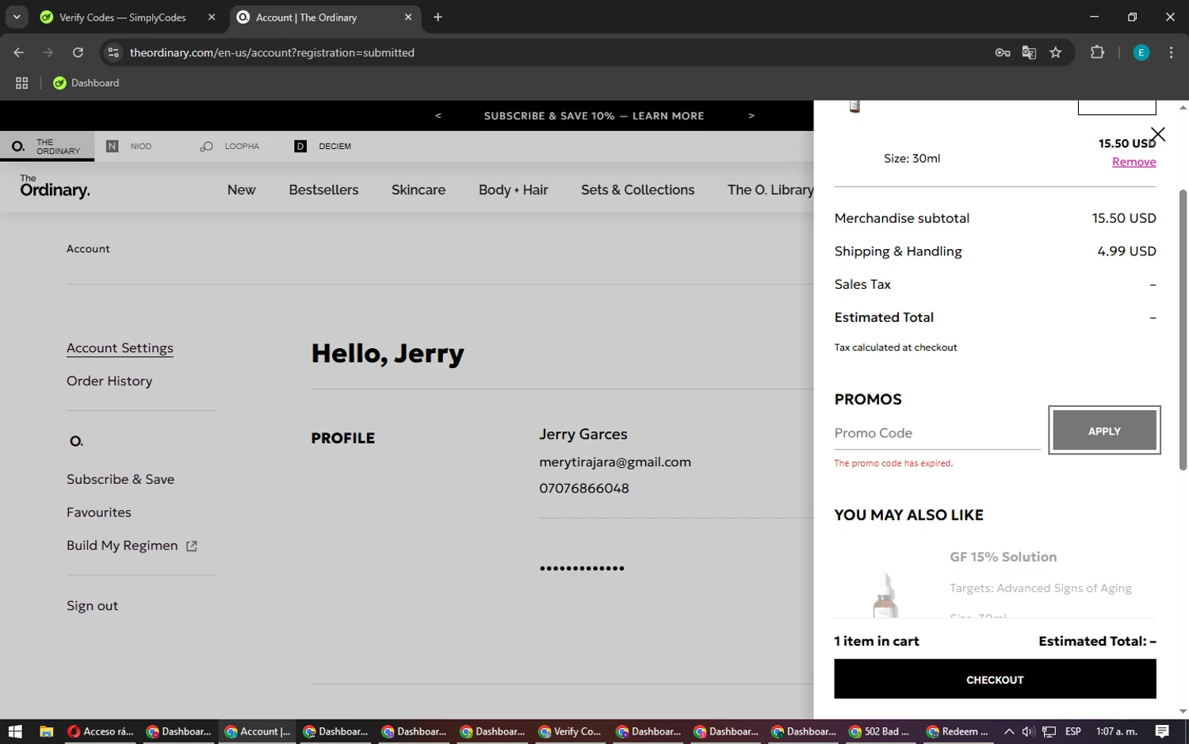Image resolution: width=1189 pixels, height=744 pixels.
Task: Open Windows Start menu in taskbar
Action: click(14, 731)
